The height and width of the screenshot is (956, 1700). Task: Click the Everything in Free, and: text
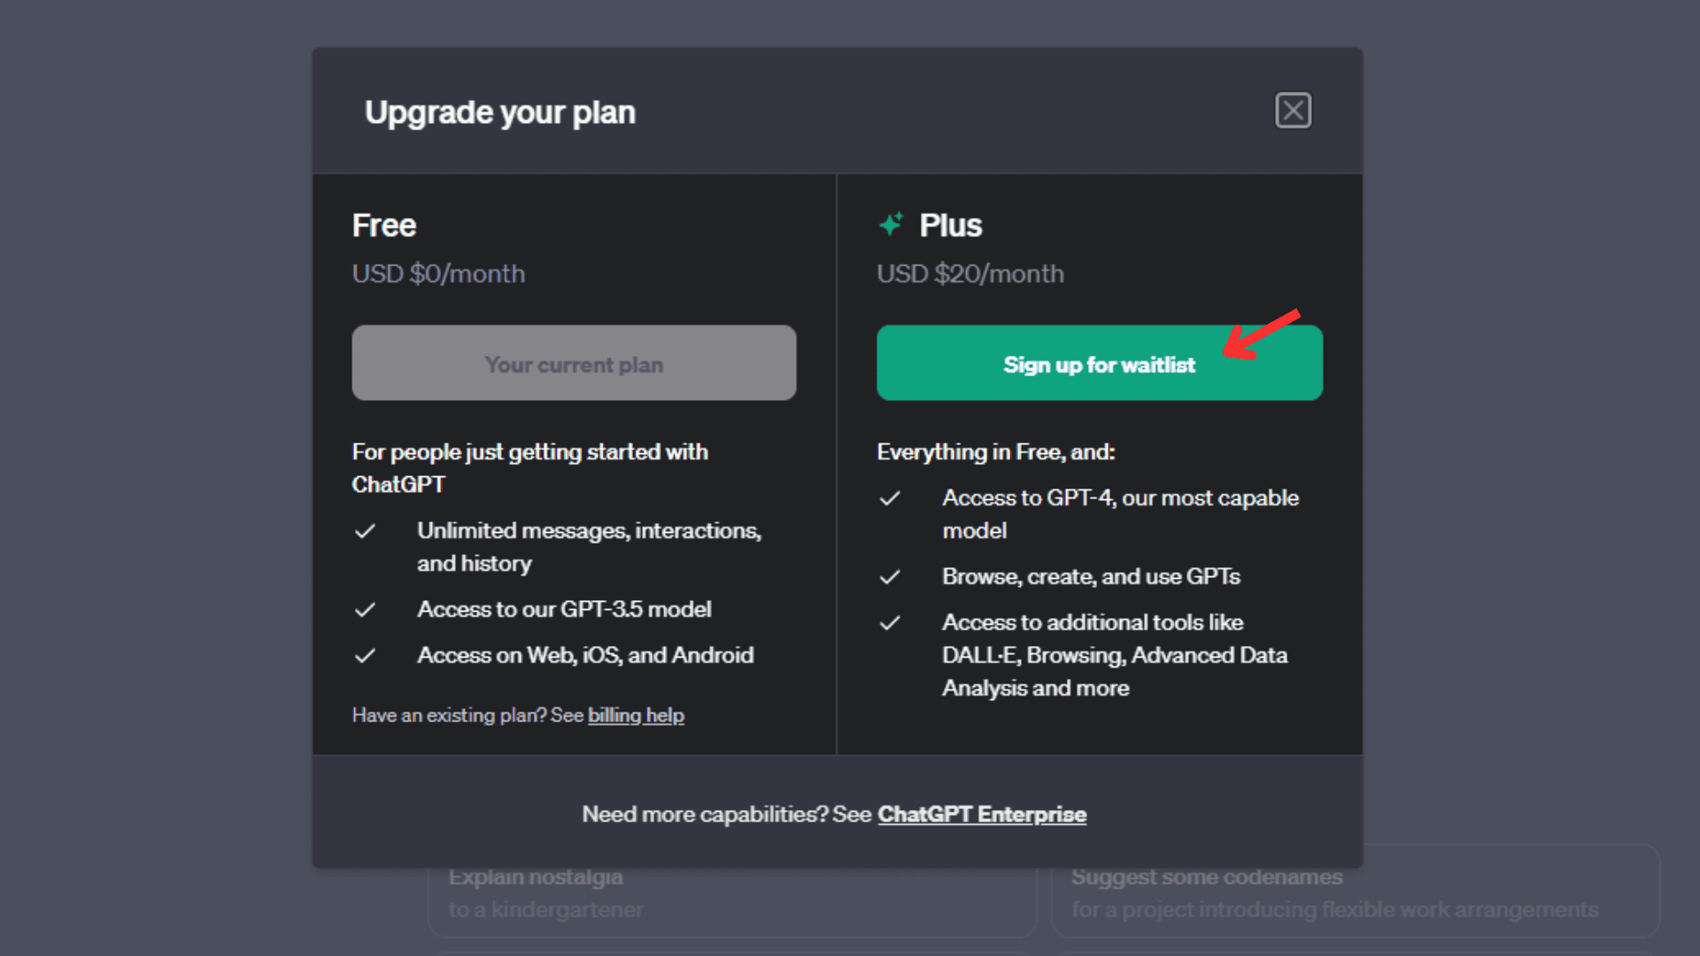996,452
